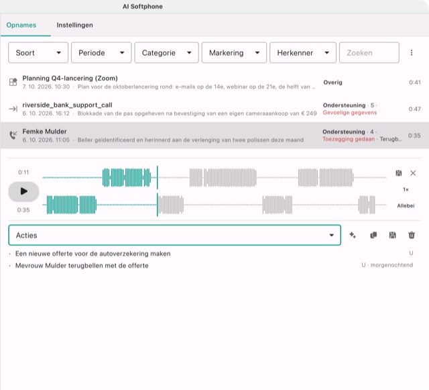Click the Beller geïdentificeerd summary text
429x390 pixels.
[190, 140]
